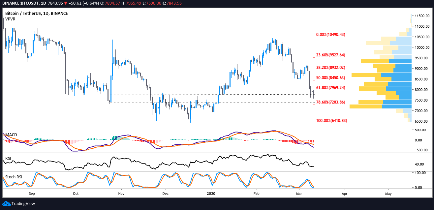The image size is (434, 210).
Task: Click 7000.00 on the price axis
Action: coord(422,111)
